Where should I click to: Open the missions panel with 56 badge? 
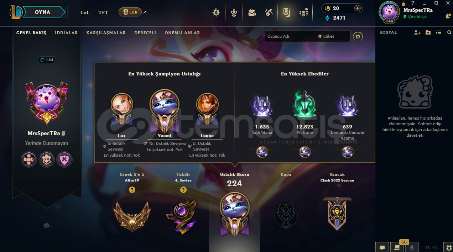click(396, 247)
